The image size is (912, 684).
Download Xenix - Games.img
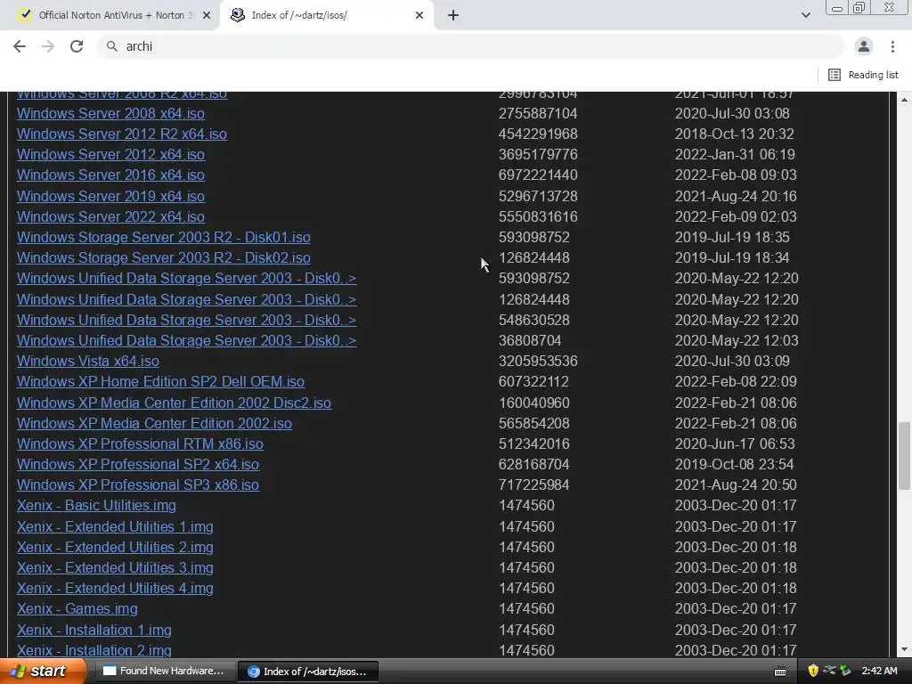pyautogui.click(x=77, y=609)
